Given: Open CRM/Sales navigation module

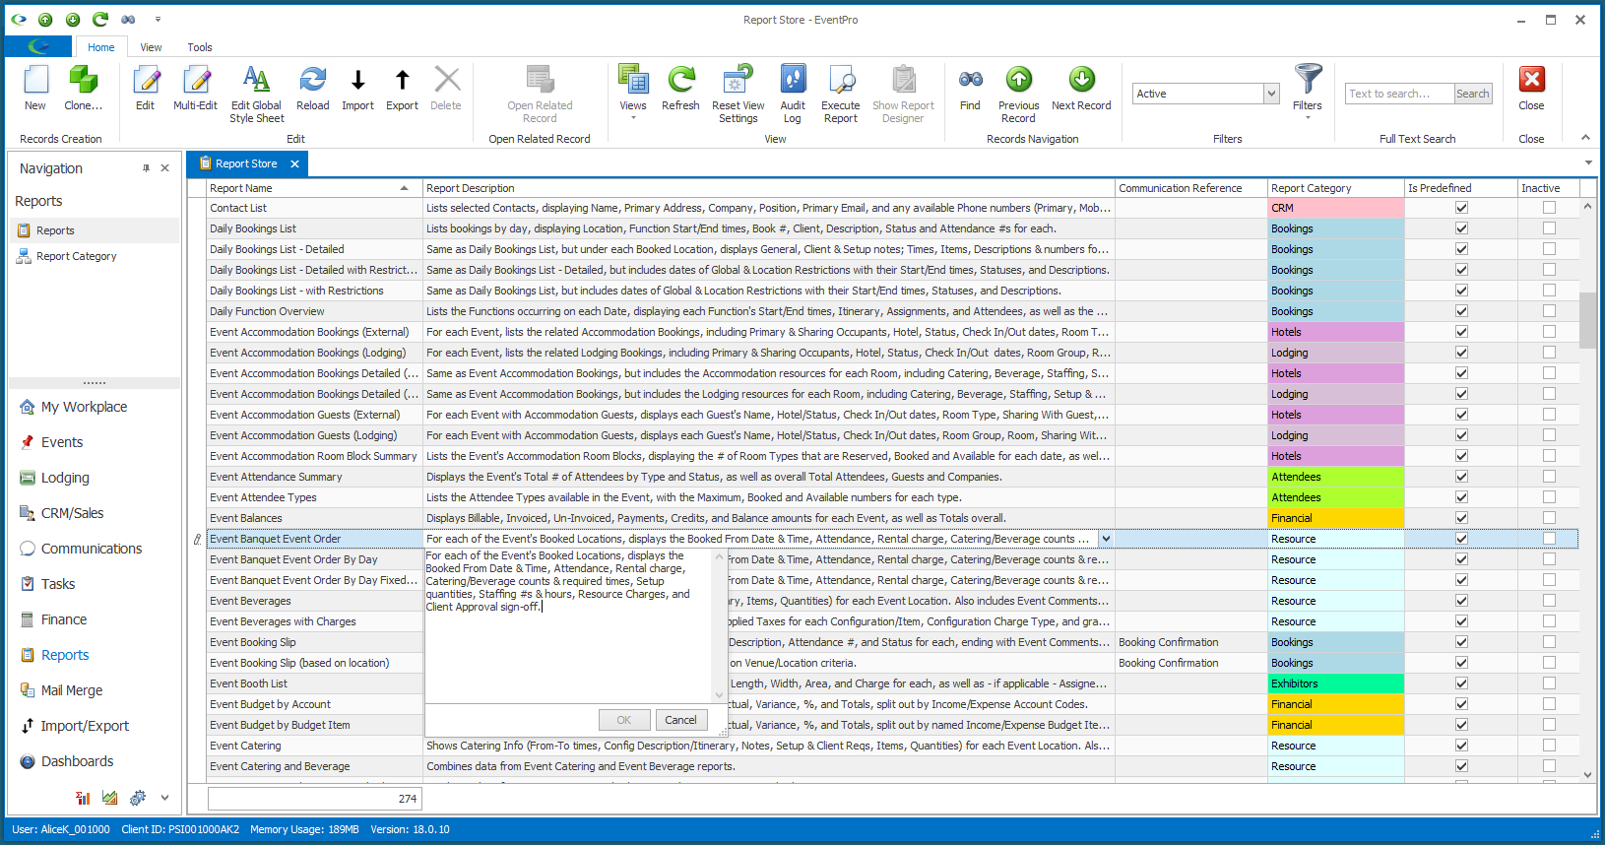Looking at the screenshot, I should pos(72,513).
